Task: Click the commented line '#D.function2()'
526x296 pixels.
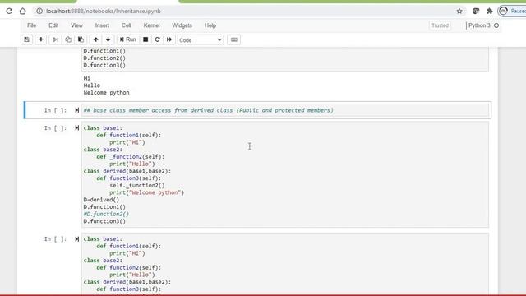Action: (106, 214)
